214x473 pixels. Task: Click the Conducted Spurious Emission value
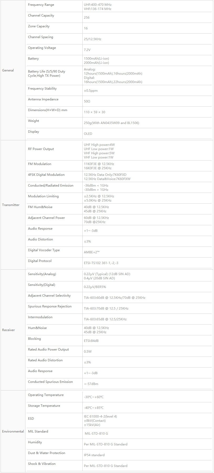coord(91,384)
